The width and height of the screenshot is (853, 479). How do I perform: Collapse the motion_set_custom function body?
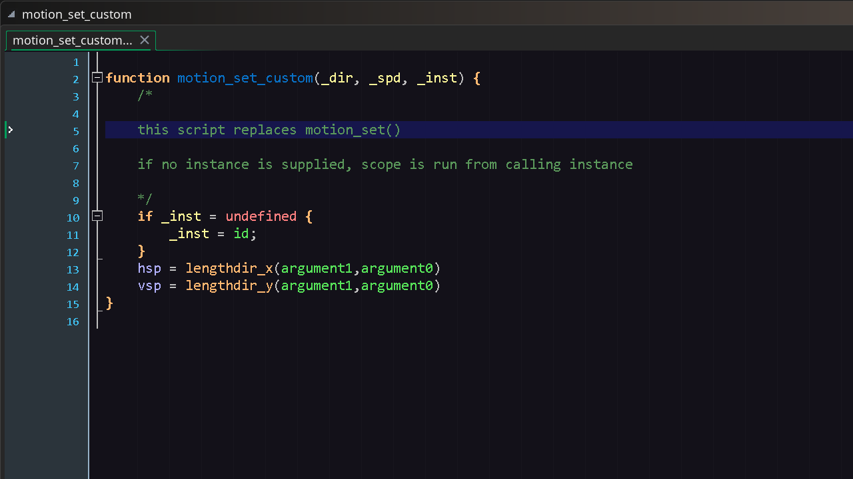pyautogui.click(x=97, y=77)
